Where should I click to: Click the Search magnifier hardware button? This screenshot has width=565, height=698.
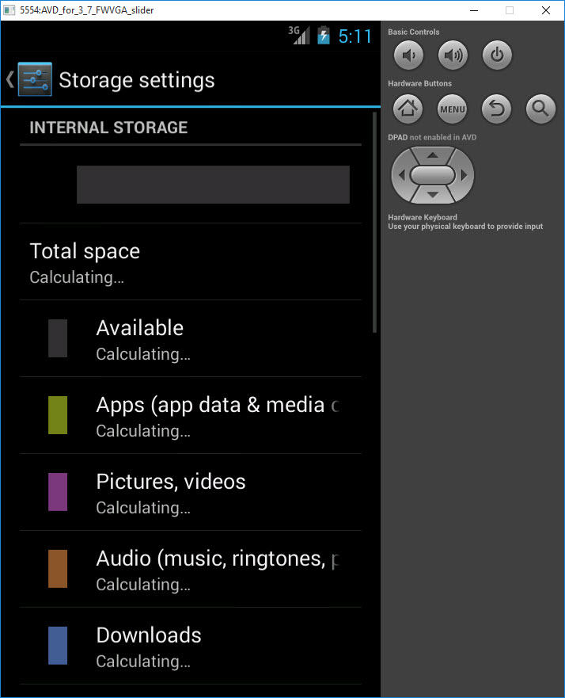[x=540, y=109]
